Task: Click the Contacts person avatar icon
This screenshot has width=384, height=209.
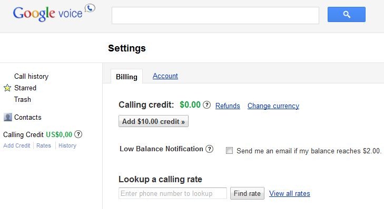Action: point(8,117)
